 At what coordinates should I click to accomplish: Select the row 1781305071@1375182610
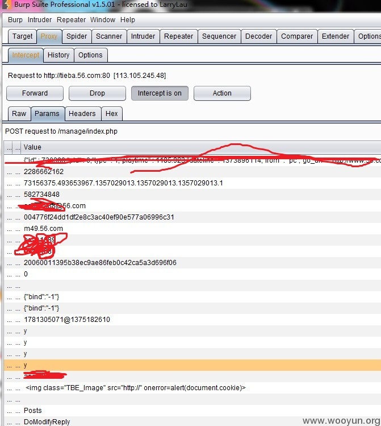click(192, 320)
